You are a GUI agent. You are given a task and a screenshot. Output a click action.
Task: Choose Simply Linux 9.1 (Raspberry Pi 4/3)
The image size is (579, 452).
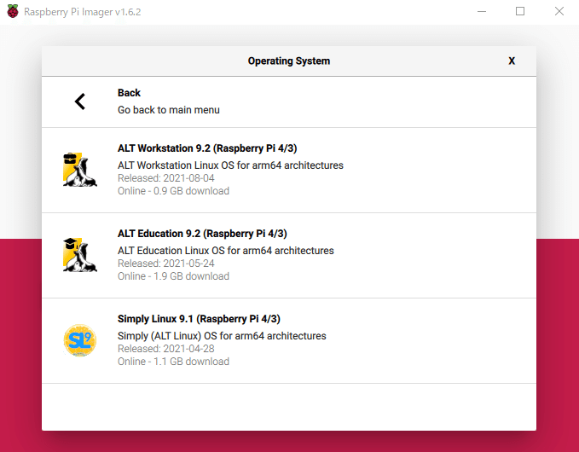[199, 319]
